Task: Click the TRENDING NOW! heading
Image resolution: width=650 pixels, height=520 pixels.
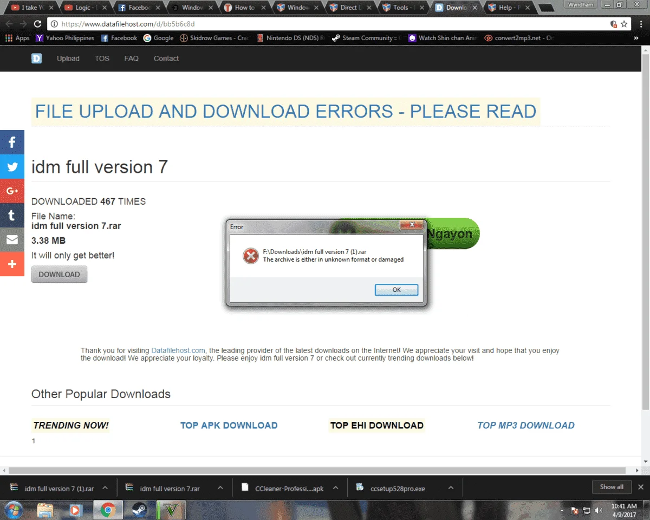Action: click(71, 426)
